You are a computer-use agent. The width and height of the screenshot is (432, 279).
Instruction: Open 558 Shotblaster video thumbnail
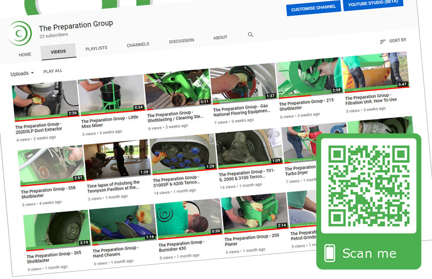[x=51, y=166]
